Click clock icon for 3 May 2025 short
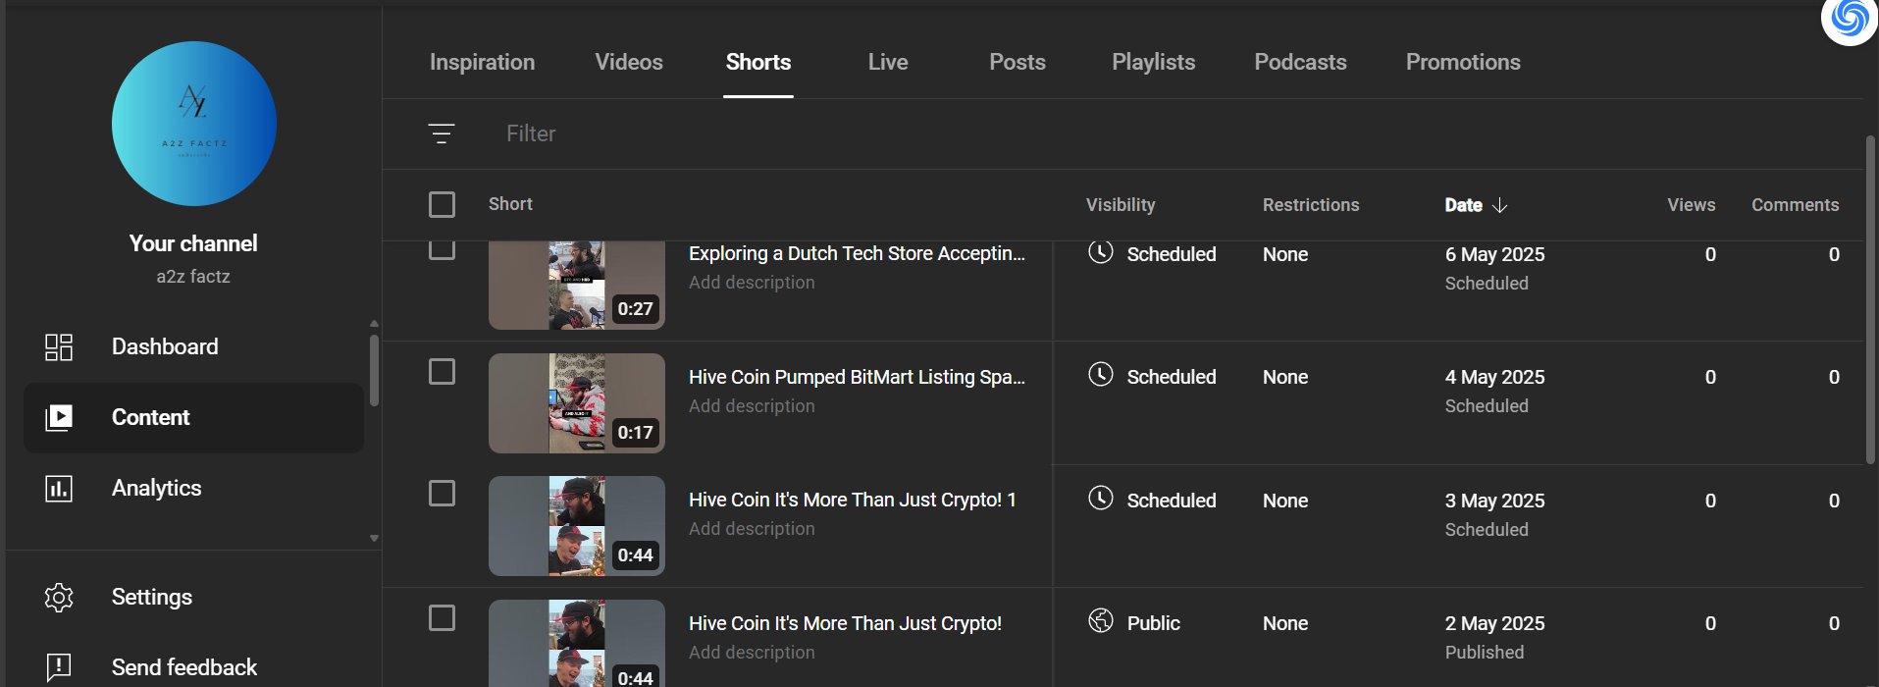 click(x=1101, y=499)
